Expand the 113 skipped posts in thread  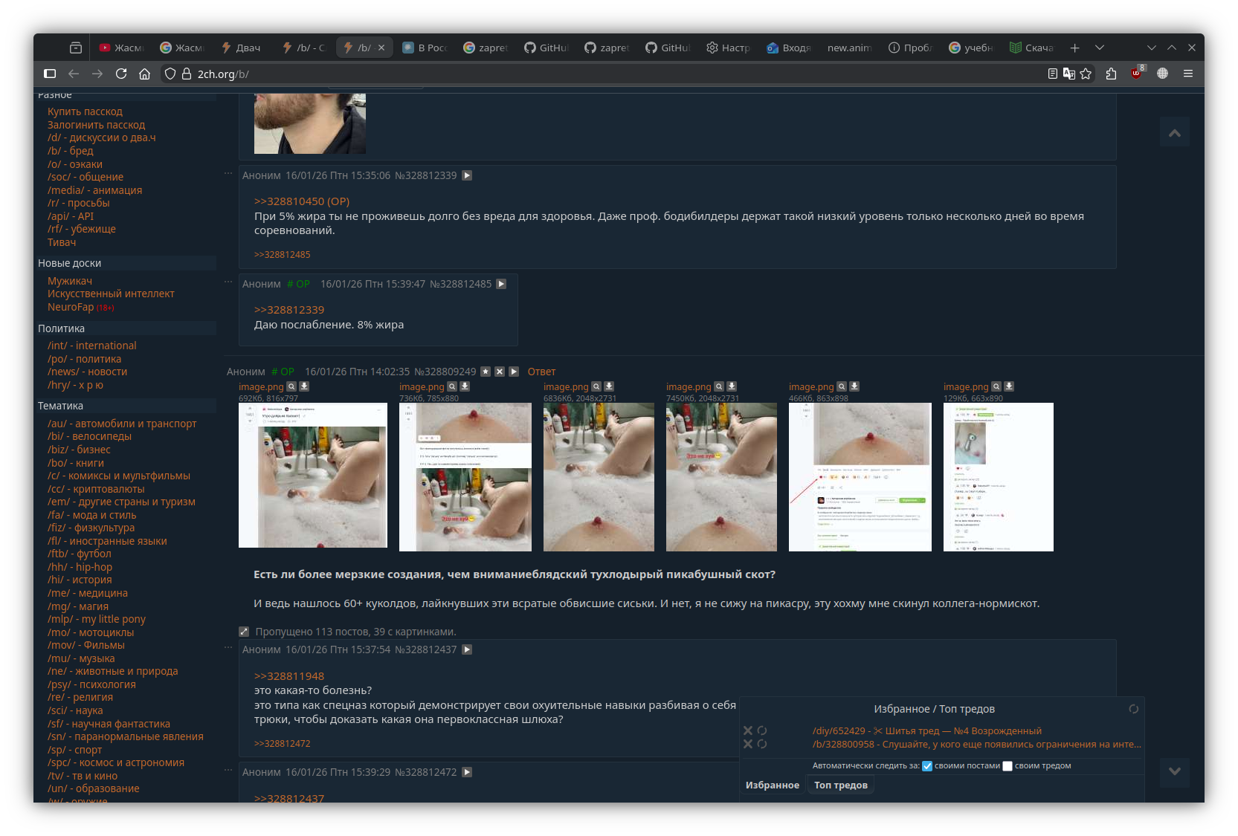(244, 632)
